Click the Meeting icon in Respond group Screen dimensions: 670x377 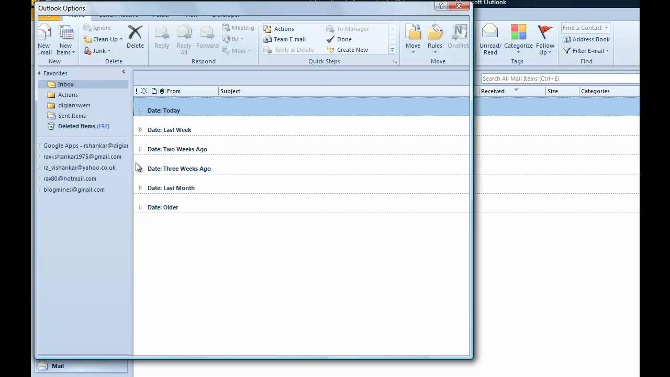(x=226, y=28)
